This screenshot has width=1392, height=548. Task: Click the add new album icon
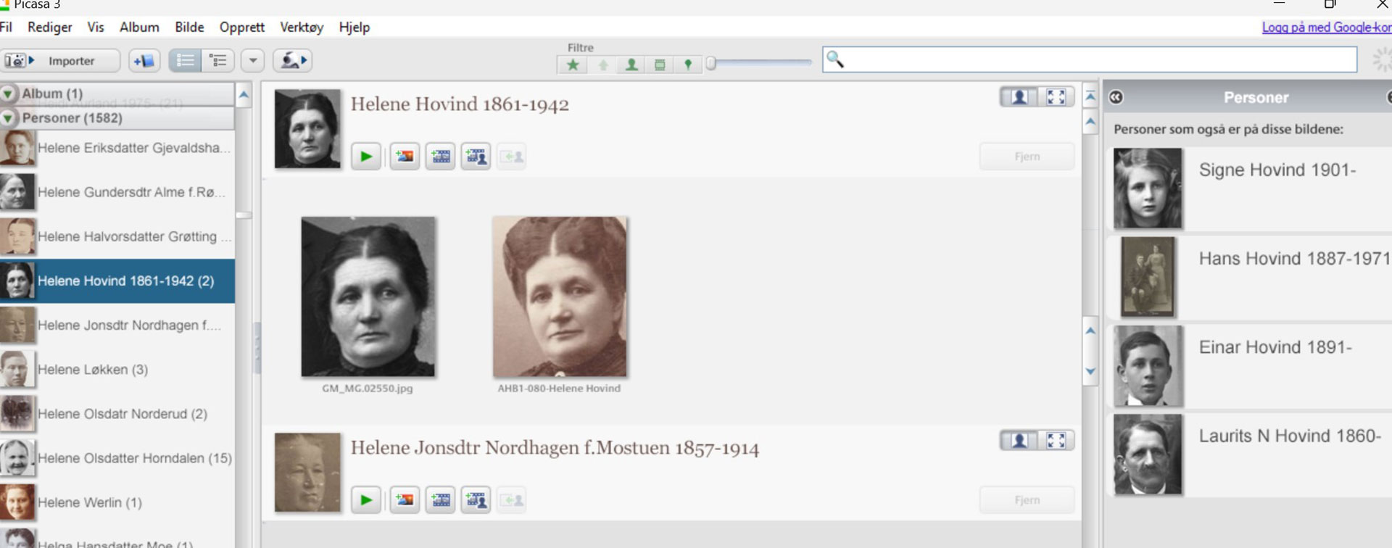pos(144,61)
